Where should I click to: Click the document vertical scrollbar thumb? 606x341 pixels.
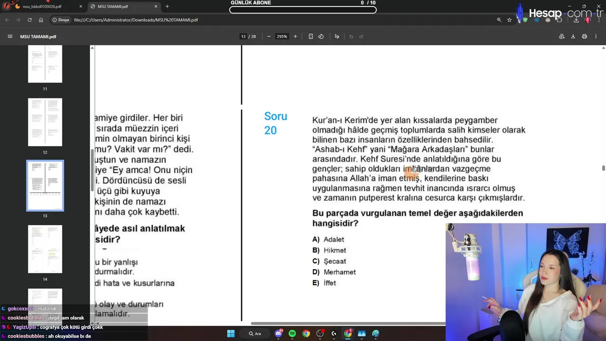tap(603, 168)
